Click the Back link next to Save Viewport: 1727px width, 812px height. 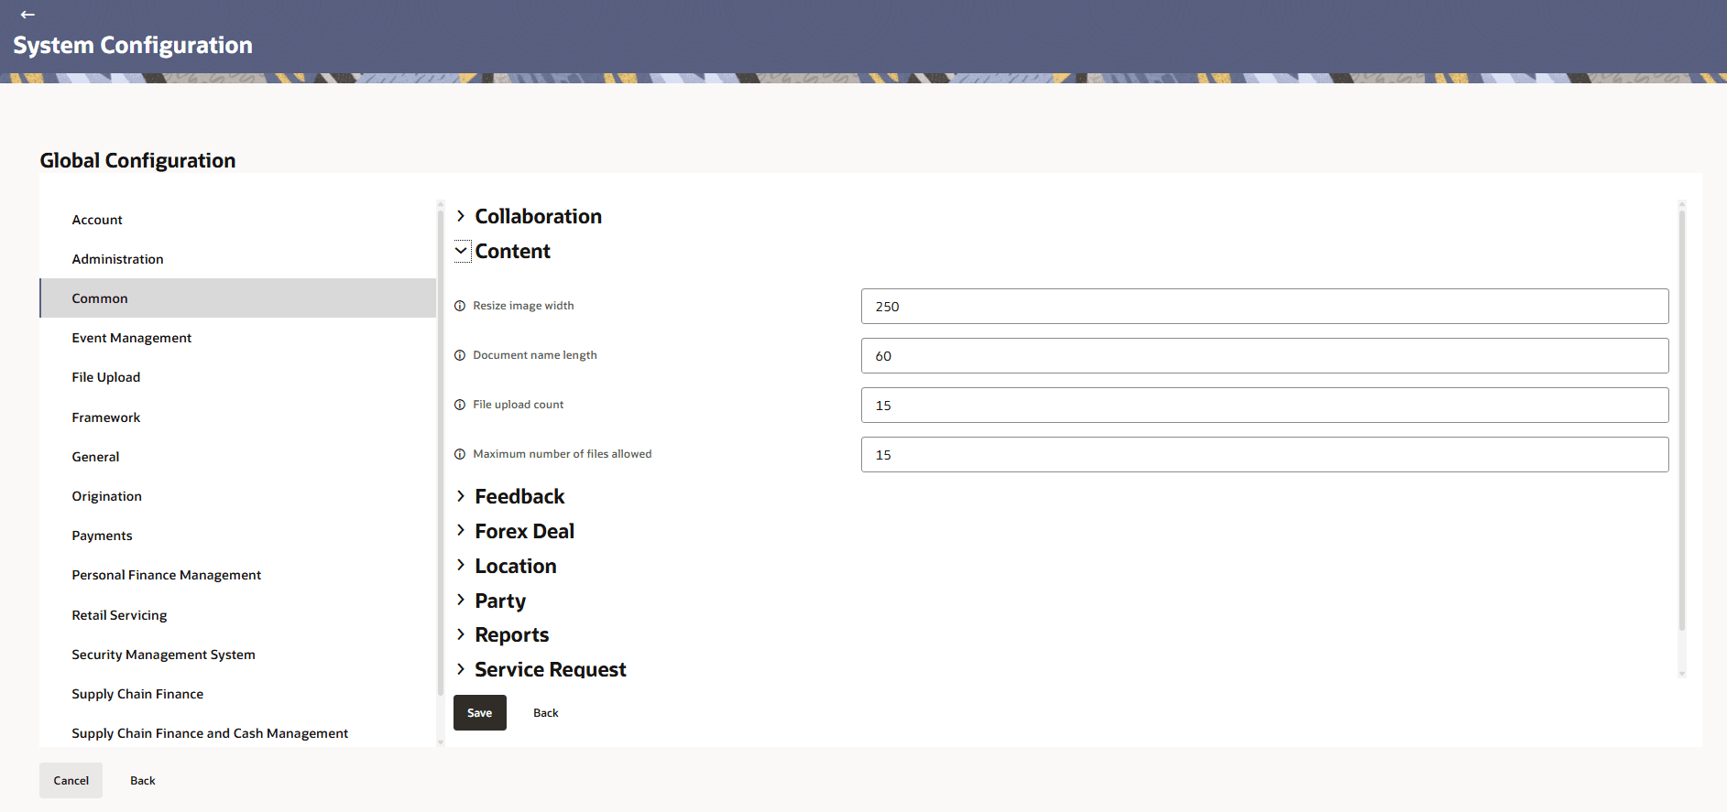pyautogui.click(x=546, y=713)
